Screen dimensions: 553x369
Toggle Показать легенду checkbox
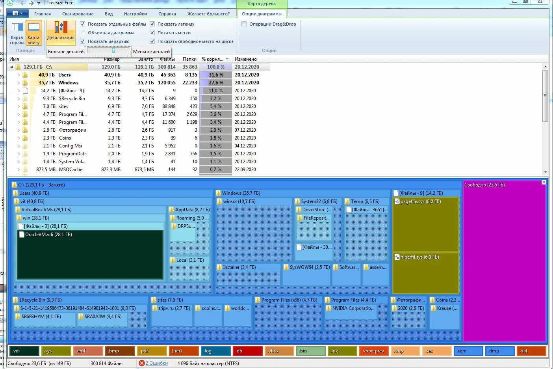(152, 24)
